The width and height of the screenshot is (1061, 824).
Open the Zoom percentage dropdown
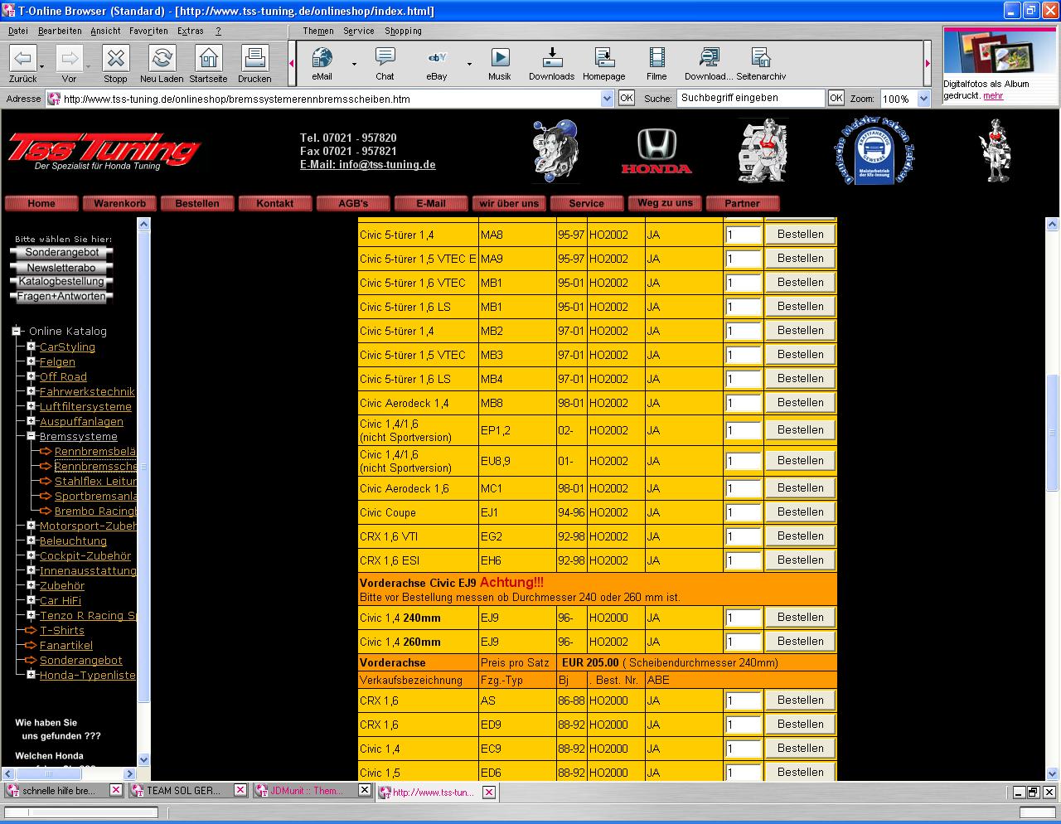click(x=924, y=99)
